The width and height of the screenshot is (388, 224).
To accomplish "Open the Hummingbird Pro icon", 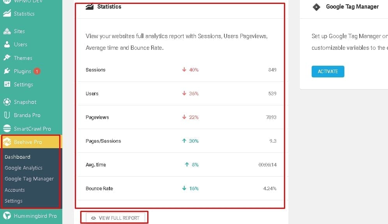I will [7, 215].
